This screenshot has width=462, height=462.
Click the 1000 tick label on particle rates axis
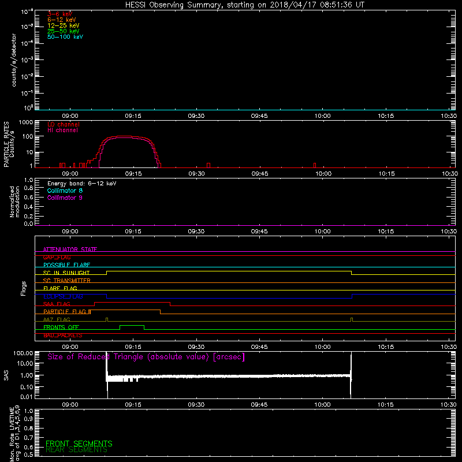(x=26, y=122)
